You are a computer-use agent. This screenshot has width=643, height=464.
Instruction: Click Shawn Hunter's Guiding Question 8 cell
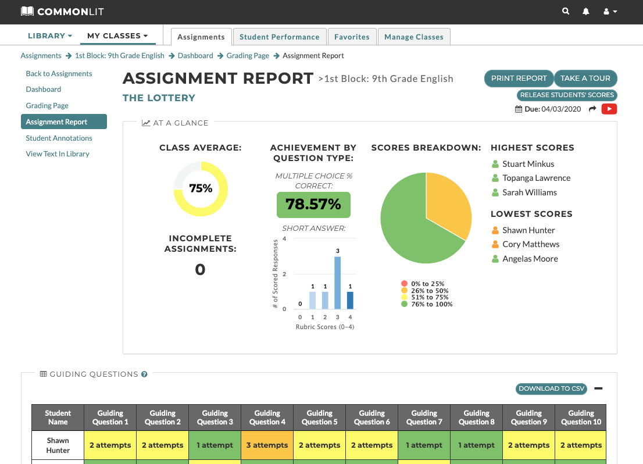[477, 445]
